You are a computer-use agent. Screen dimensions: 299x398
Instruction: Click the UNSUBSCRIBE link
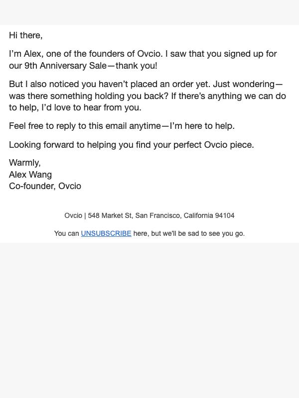coord(106,233)
